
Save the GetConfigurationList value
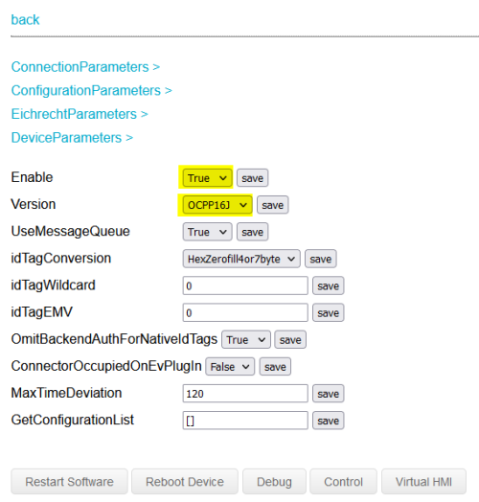click(x=329, y=421)
